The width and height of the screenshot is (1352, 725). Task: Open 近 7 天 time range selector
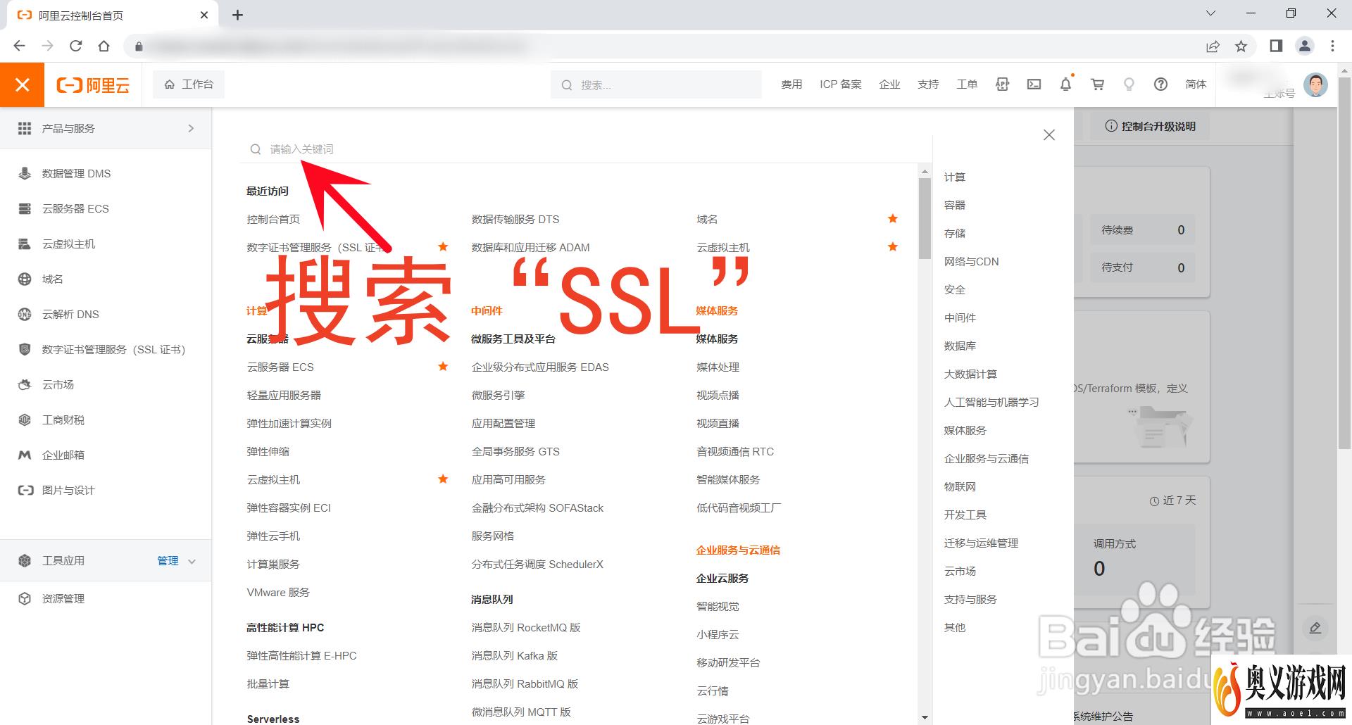(1172, 500)
